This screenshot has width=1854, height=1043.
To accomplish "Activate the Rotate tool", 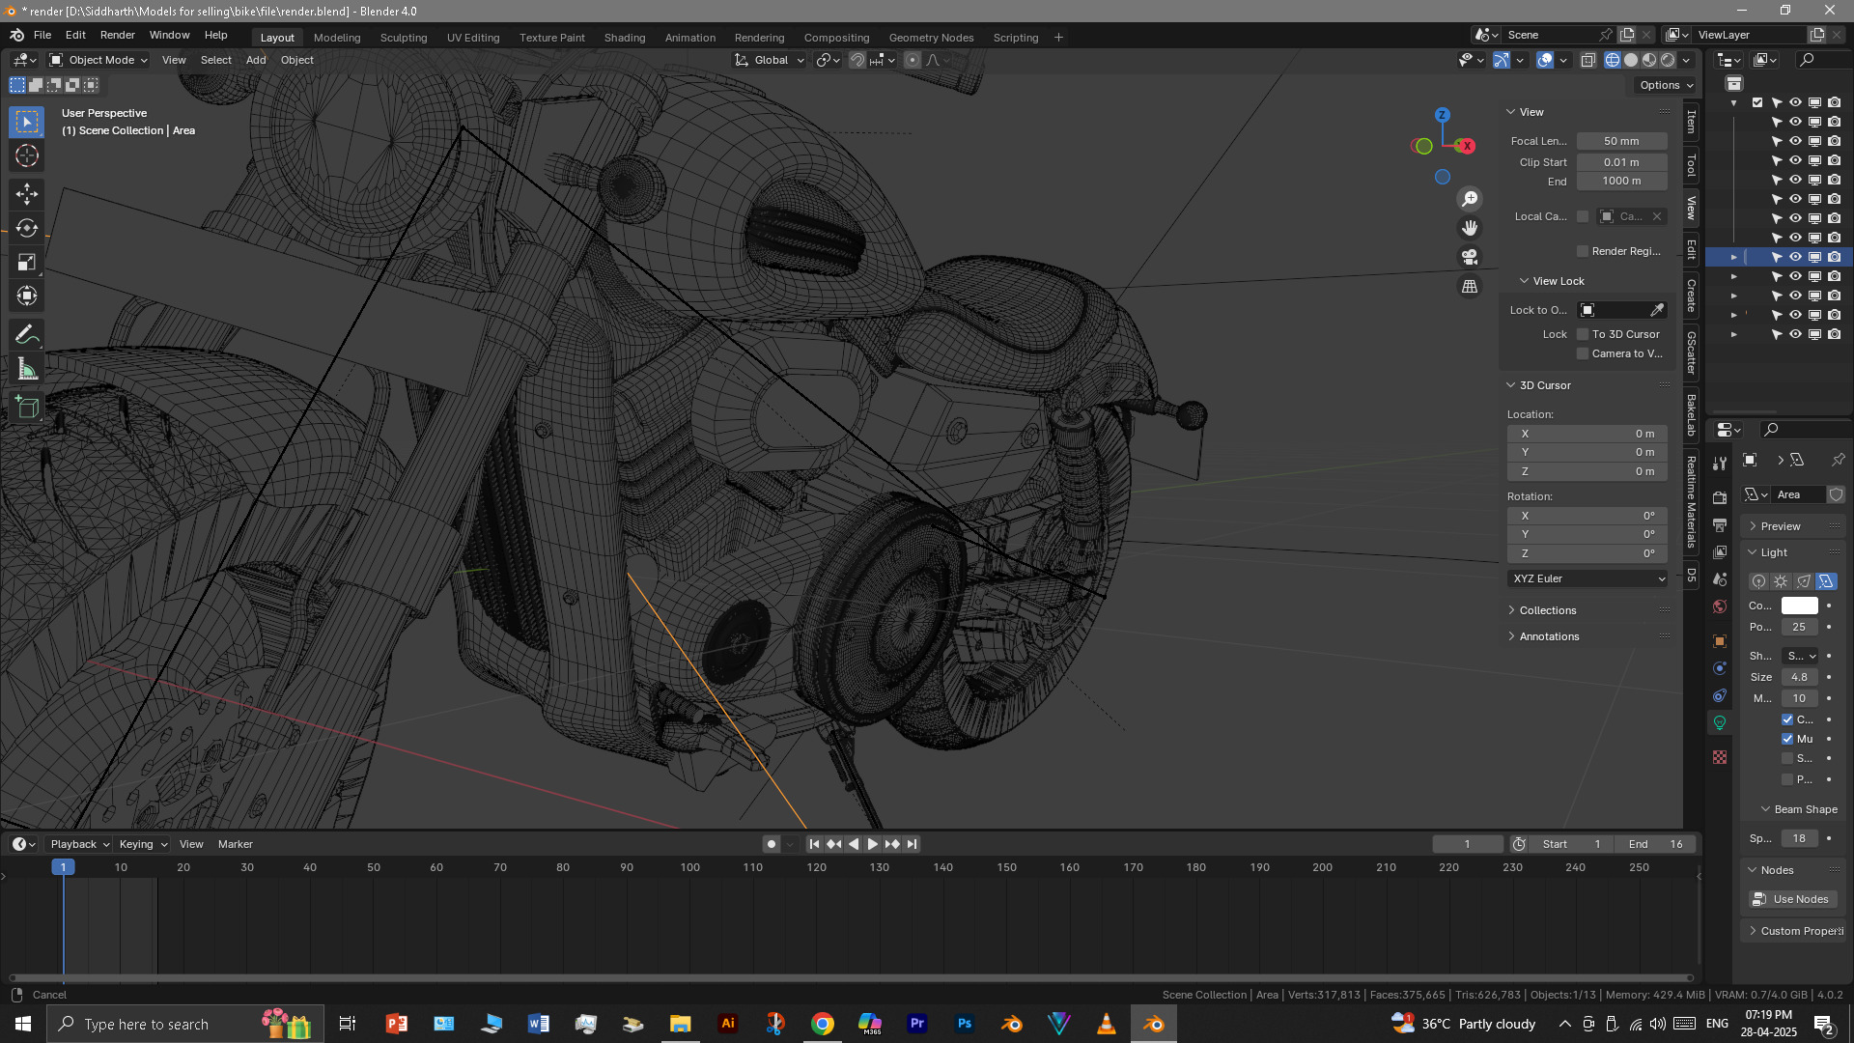I will (27, 228).
